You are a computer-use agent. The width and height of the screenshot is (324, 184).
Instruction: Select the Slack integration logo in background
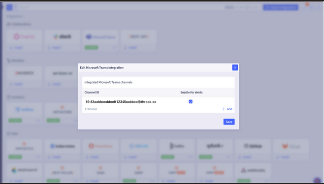point(62,37)
